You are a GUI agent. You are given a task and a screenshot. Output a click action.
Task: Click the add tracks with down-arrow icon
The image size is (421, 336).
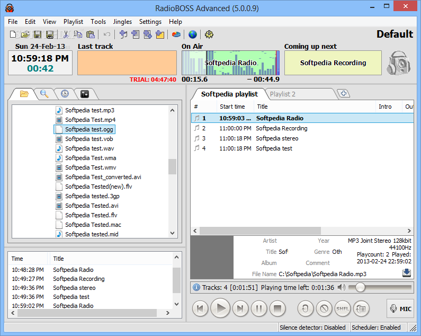148,34
